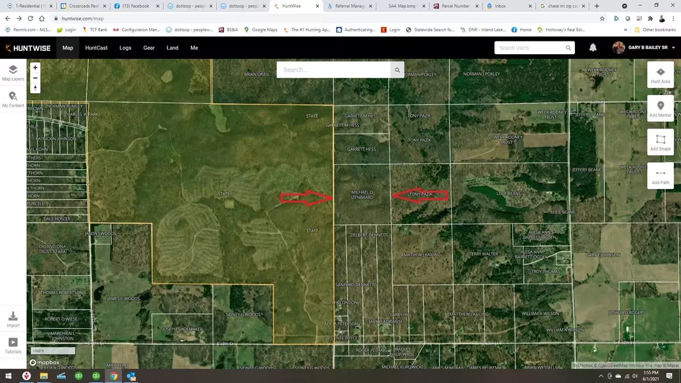Viewport: 681px width, 383px height.
Task: Open My Content sidebar panel
Action: point(13,99)
